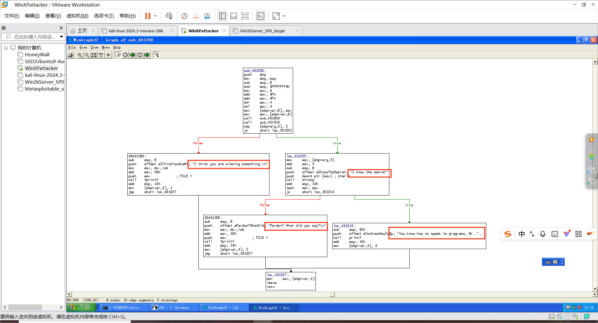
Task: Open the IDA taskbar button
Action: pos(174,308)
